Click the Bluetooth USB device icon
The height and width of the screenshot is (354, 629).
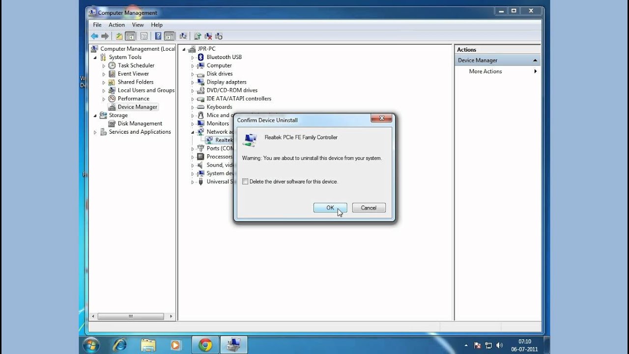point(200,57)
